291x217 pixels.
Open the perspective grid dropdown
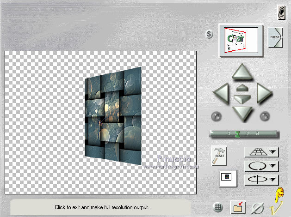261,152
